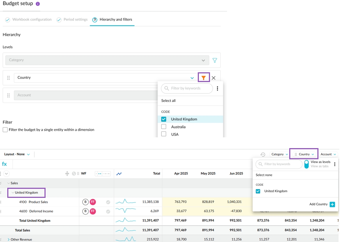
Task: Click the sparkline trend chart column icon
Action: pyautogui.click(x=119, y=174)
